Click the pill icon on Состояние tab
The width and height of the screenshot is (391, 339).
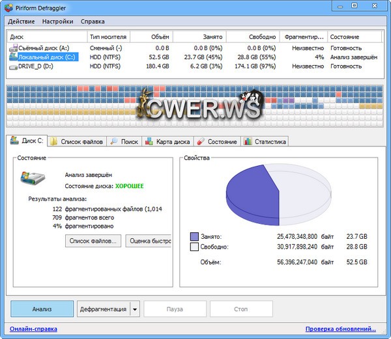click(x=201, y=141)
